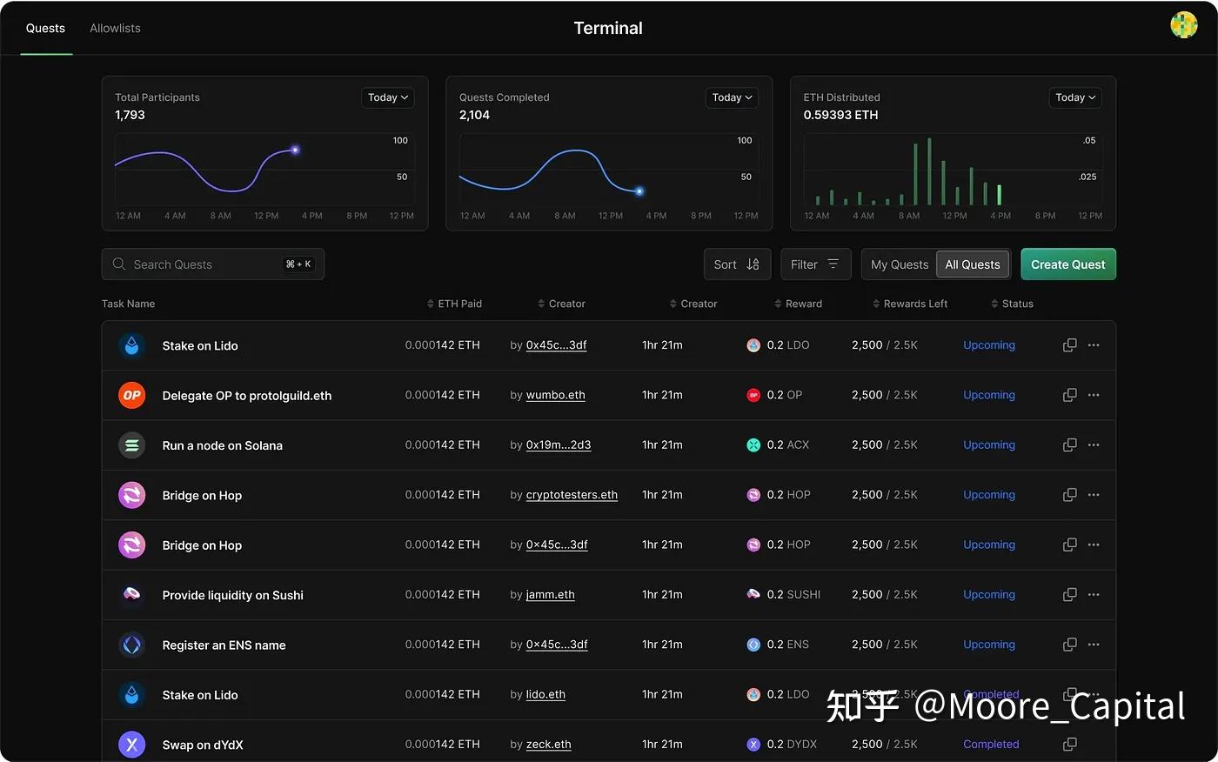Open the Sort menu
This screenshot has width=1218, height=762.
coord(737,264)
